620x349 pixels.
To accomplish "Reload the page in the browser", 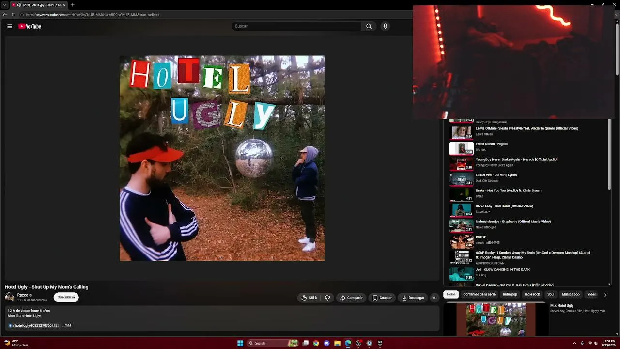I will (14, 15).
